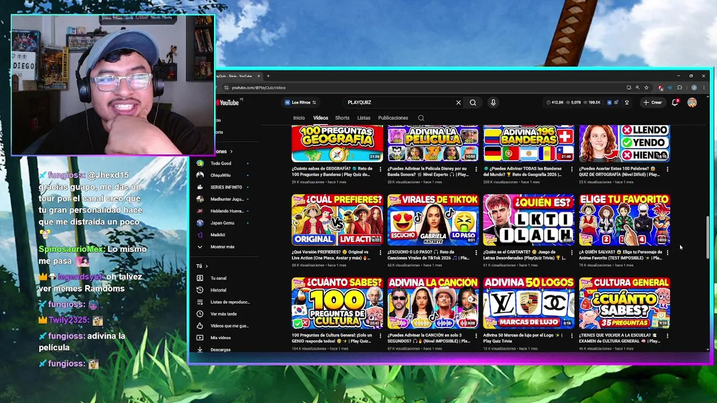Open Adivina 196 Banderas thumbnail
This screenshot has width=717, height=403.
[x=529, y=144]
